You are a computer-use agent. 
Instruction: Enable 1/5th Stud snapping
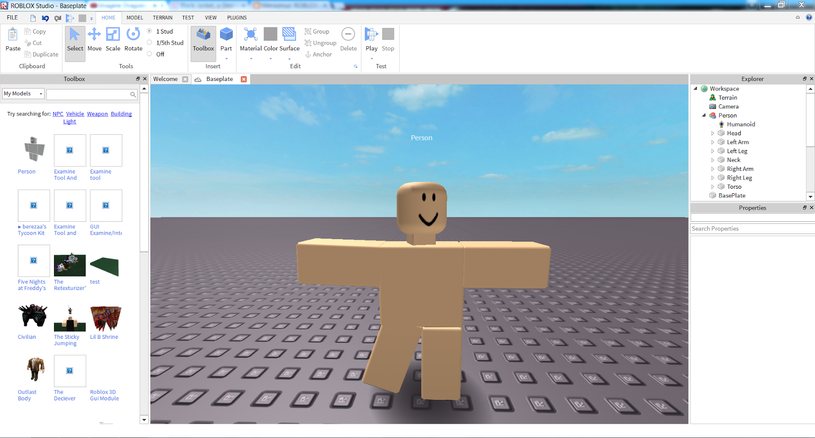click(150, 43)
